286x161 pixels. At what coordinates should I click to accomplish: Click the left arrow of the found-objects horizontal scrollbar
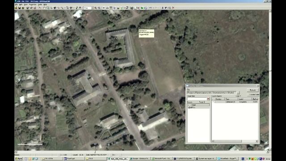coord(213,141)
